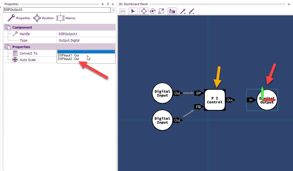Activate the move/pan tool in dashboard toolbar
Image resolution: width=293 pixels, height=171 pixels.
pos(144,11)
